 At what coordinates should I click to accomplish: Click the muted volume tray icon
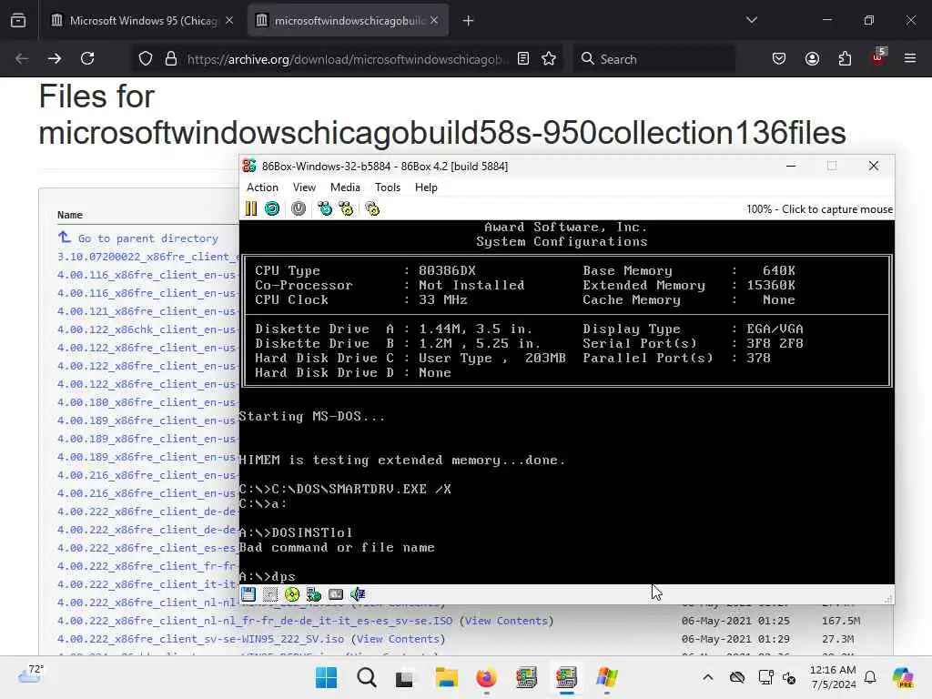point(789,677)
